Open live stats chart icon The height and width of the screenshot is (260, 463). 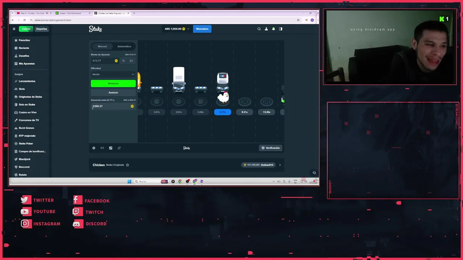coord(111,148)
